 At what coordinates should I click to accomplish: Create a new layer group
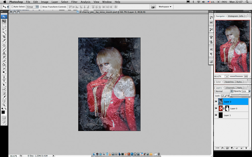[237, 148]
